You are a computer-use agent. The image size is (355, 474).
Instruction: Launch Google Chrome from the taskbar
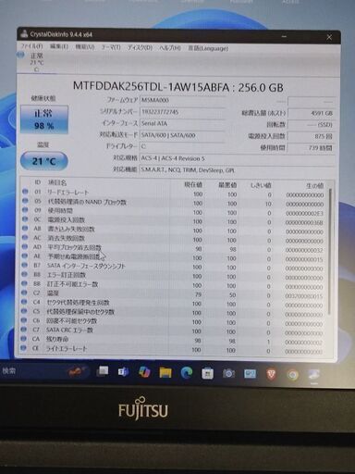[x=292, y=375]
